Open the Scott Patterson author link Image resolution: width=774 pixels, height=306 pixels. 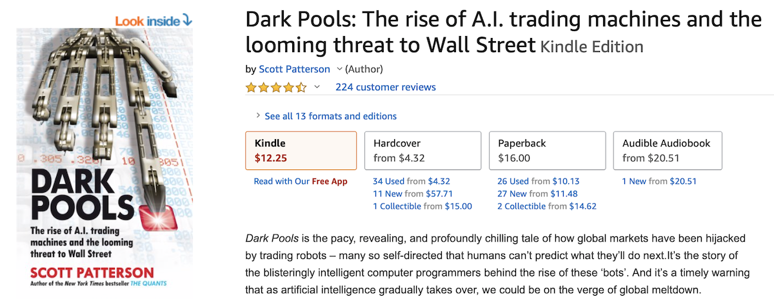click(x=294, y=69)
